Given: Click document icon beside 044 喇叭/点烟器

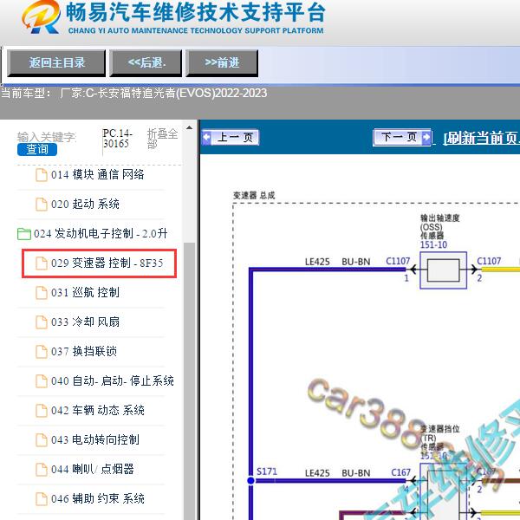Looking at the screenshot, I should 41,470.
